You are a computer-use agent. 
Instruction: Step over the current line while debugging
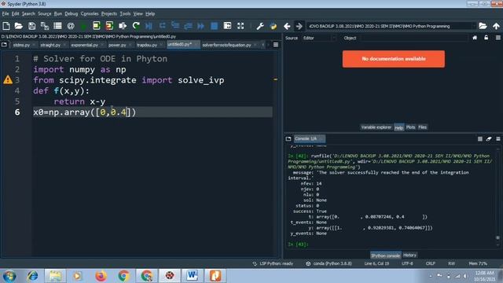163,26
